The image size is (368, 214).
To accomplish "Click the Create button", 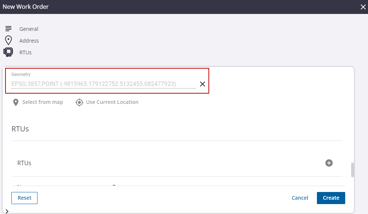I will [x=331, y=198].
